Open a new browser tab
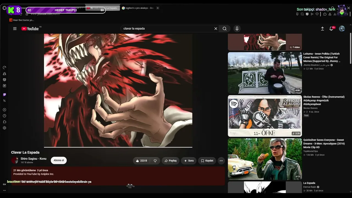352x198 pixels. [158, 8]
